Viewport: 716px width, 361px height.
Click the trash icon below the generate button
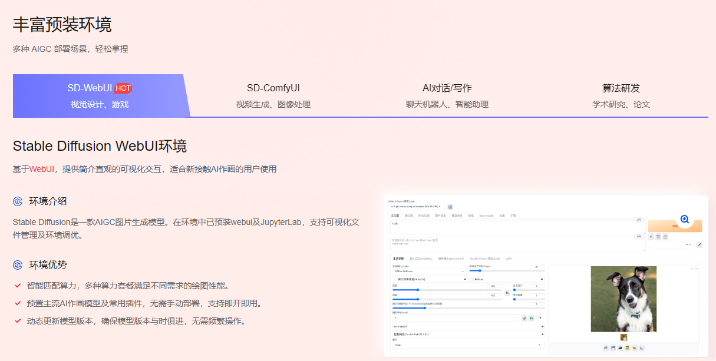click(658, 237)
